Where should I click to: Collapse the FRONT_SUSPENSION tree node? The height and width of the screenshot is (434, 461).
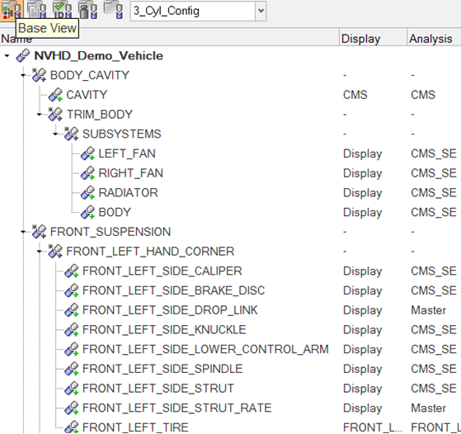point(23,232)
